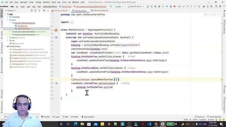Click Apply Changes and Restart Activity icon
Image resolution: width=226 pixels, height=127 pixels.
click(151, 6)
